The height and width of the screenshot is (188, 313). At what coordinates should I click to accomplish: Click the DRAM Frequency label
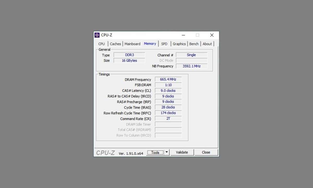(138, 80)
